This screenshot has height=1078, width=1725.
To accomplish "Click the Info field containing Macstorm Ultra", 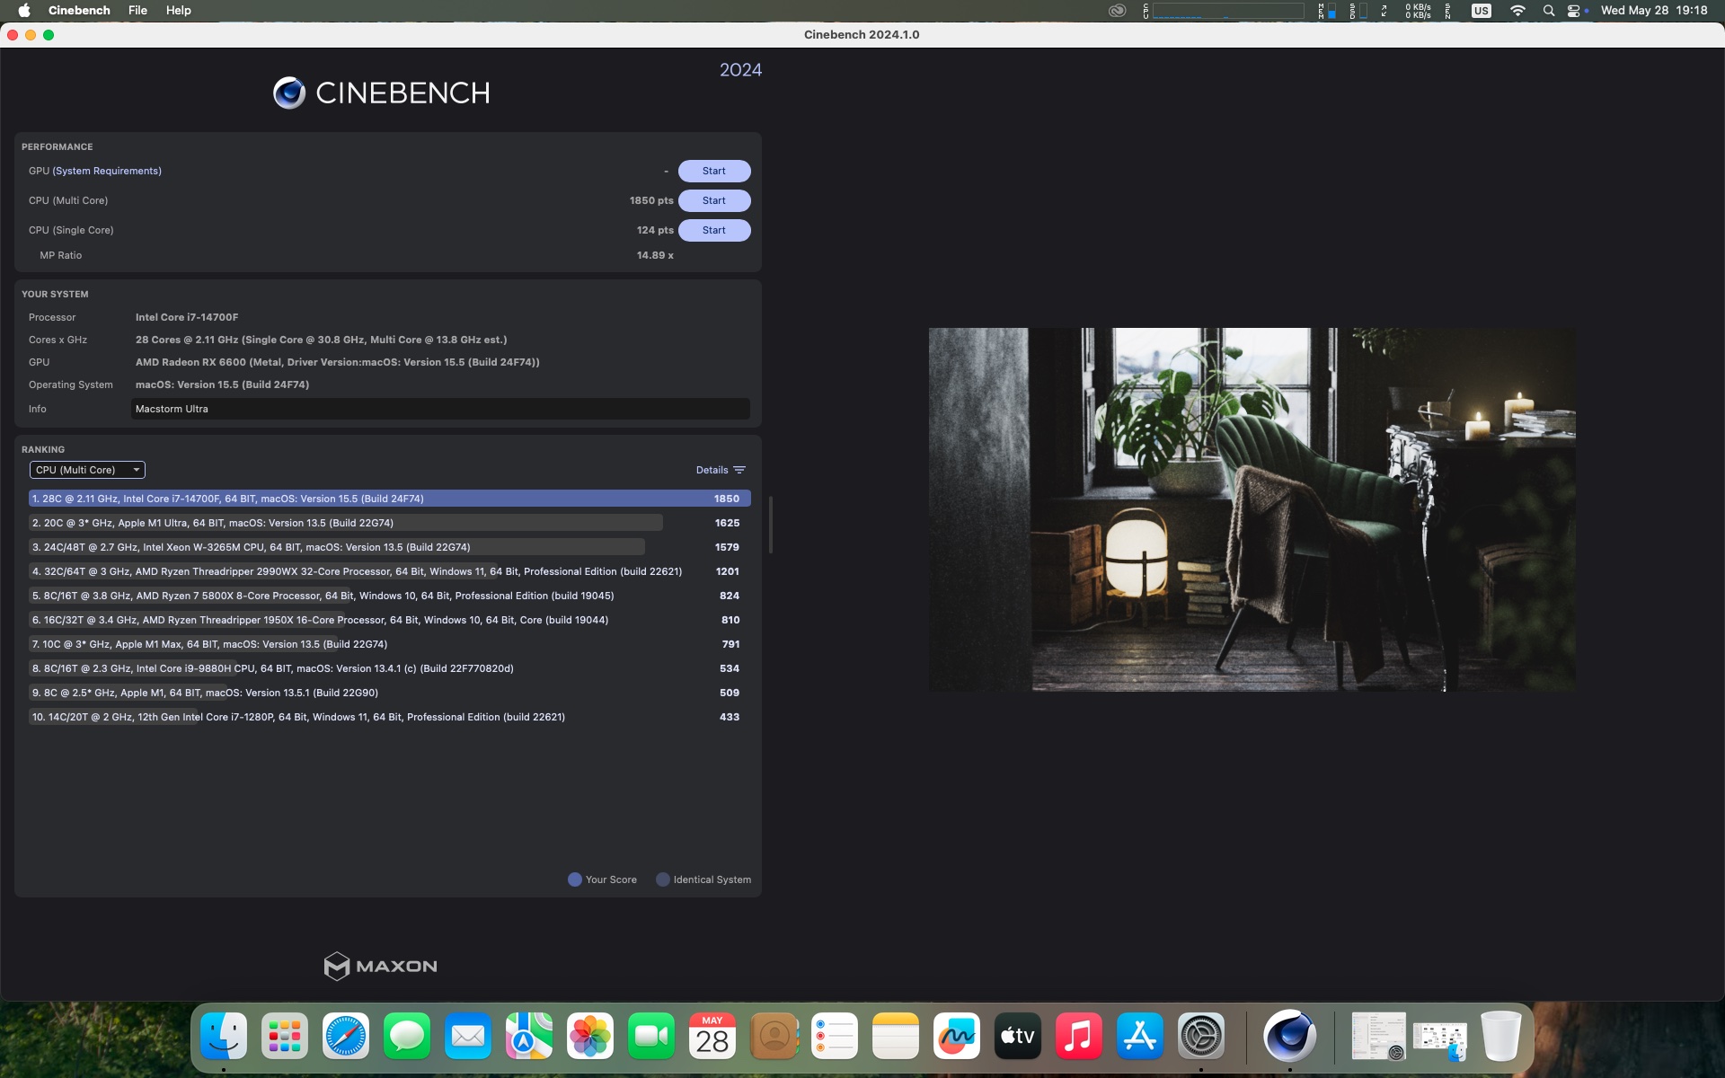I will 440,409.
